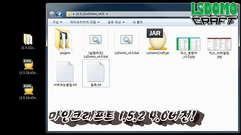Open the recent pages dropdown arrow

point(64,14)
